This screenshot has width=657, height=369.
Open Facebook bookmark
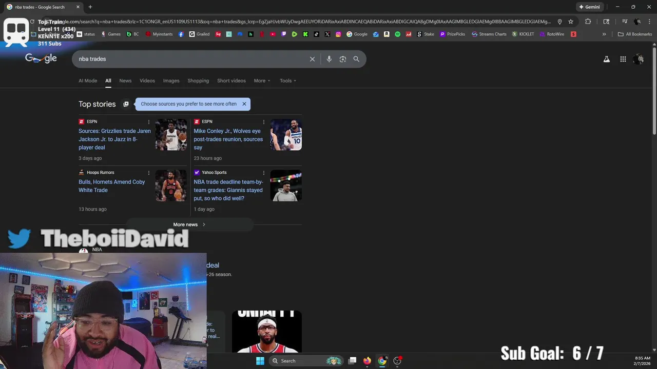coord(181,34)
